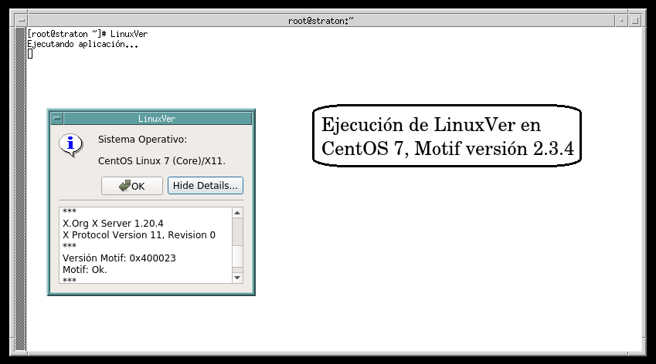Click the details scrollbar up arrow
Image resolution: width=656 pixels, height=364 pixels.
click(237, 213)
